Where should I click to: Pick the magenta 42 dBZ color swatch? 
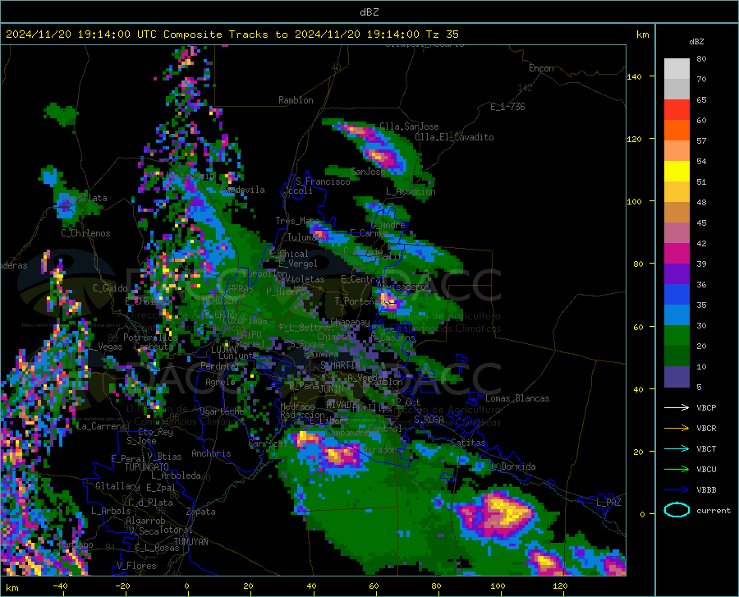(x=677, y=253)
